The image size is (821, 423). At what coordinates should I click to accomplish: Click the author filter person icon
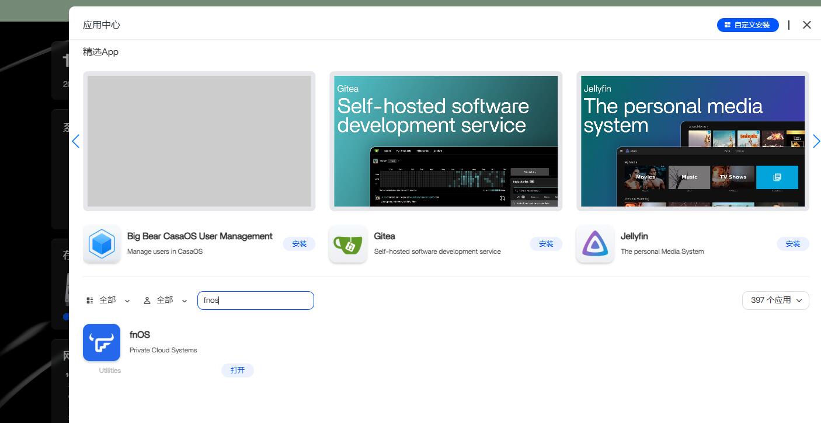(x=147, y=300)
